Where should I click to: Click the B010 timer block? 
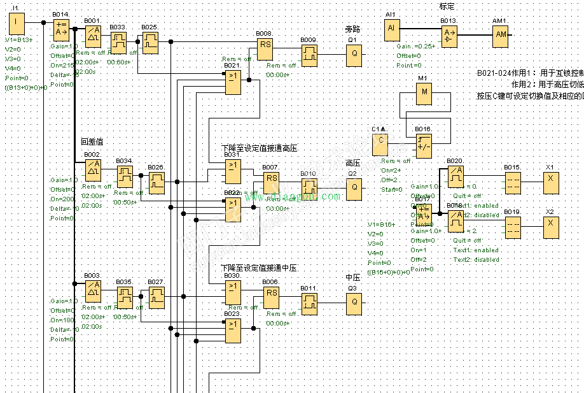pyautogui.click(x=310, y=189)
